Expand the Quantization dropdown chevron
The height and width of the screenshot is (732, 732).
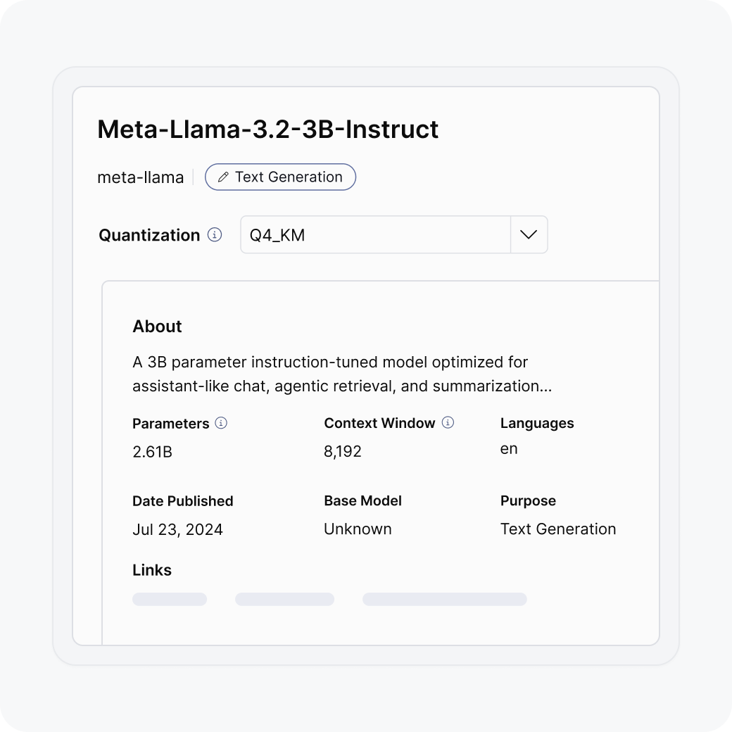click(x=529, y=235)
